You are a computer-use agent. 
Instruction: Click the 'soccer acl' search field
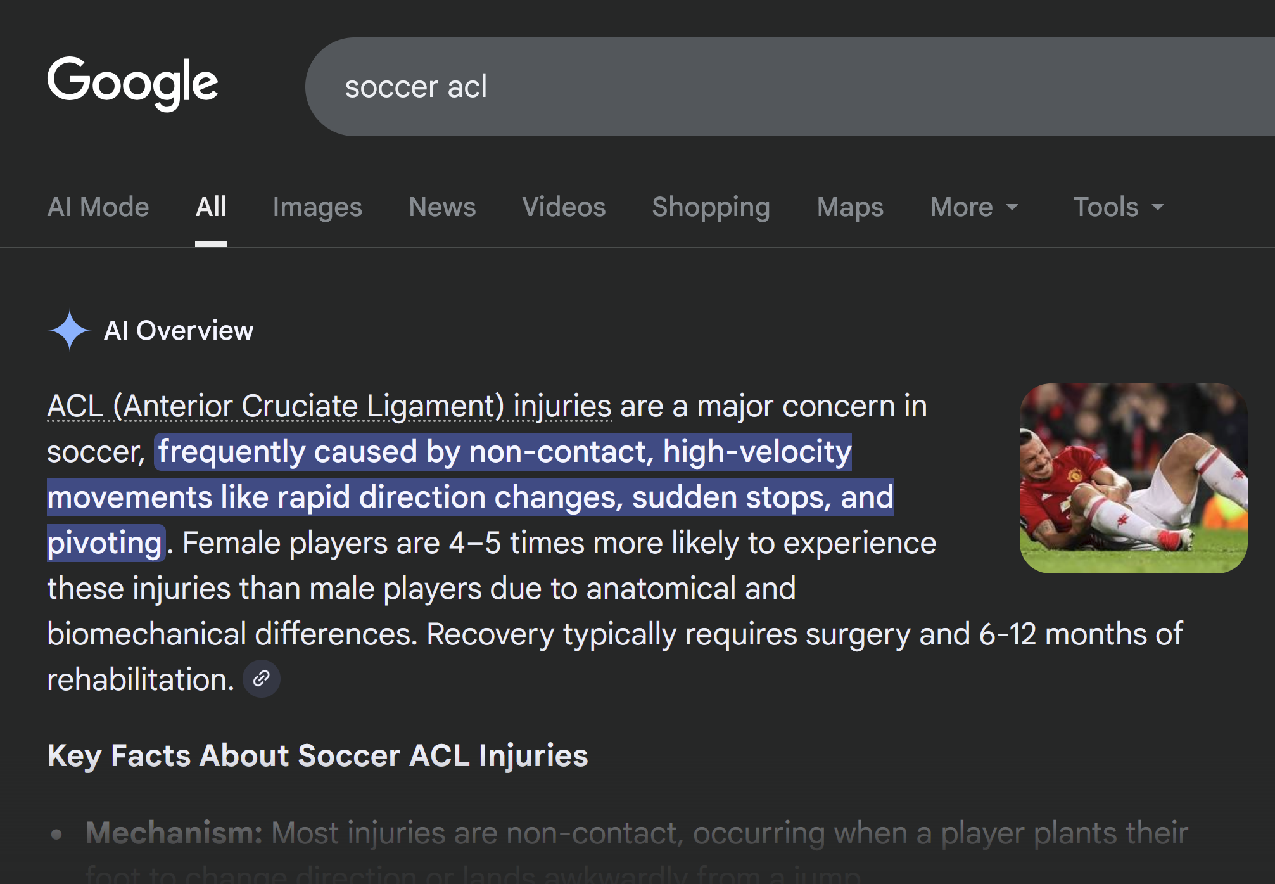(x=760, y=87)
